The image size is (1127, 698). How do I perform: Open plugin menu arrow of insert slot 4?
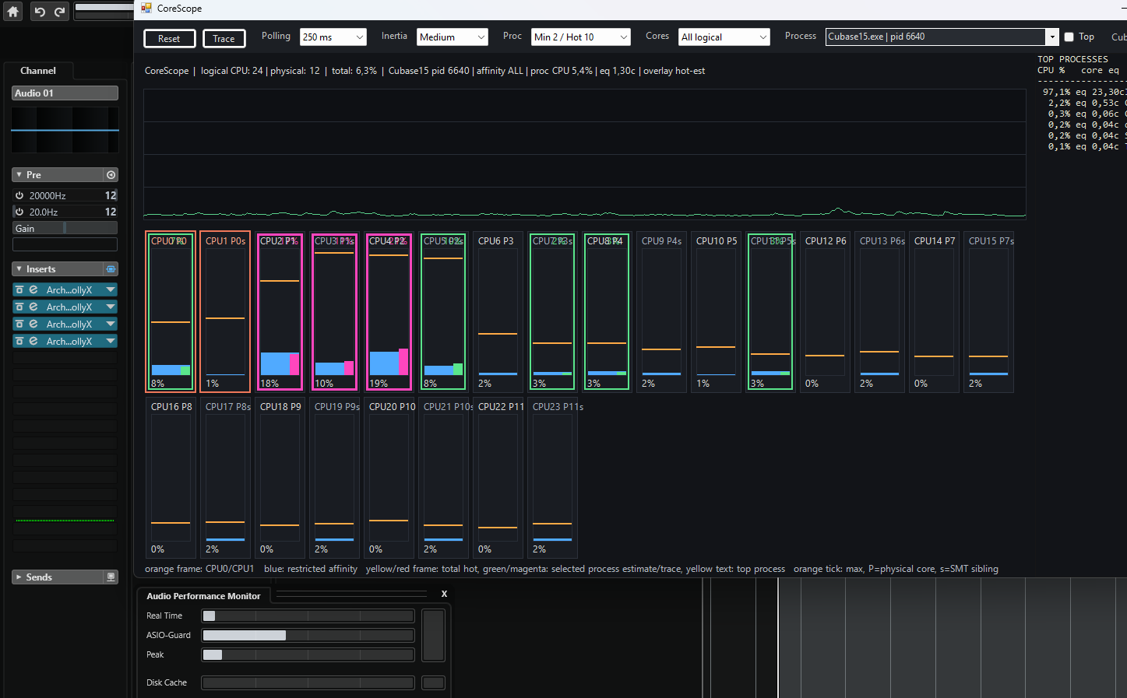[x=111, y=341]
